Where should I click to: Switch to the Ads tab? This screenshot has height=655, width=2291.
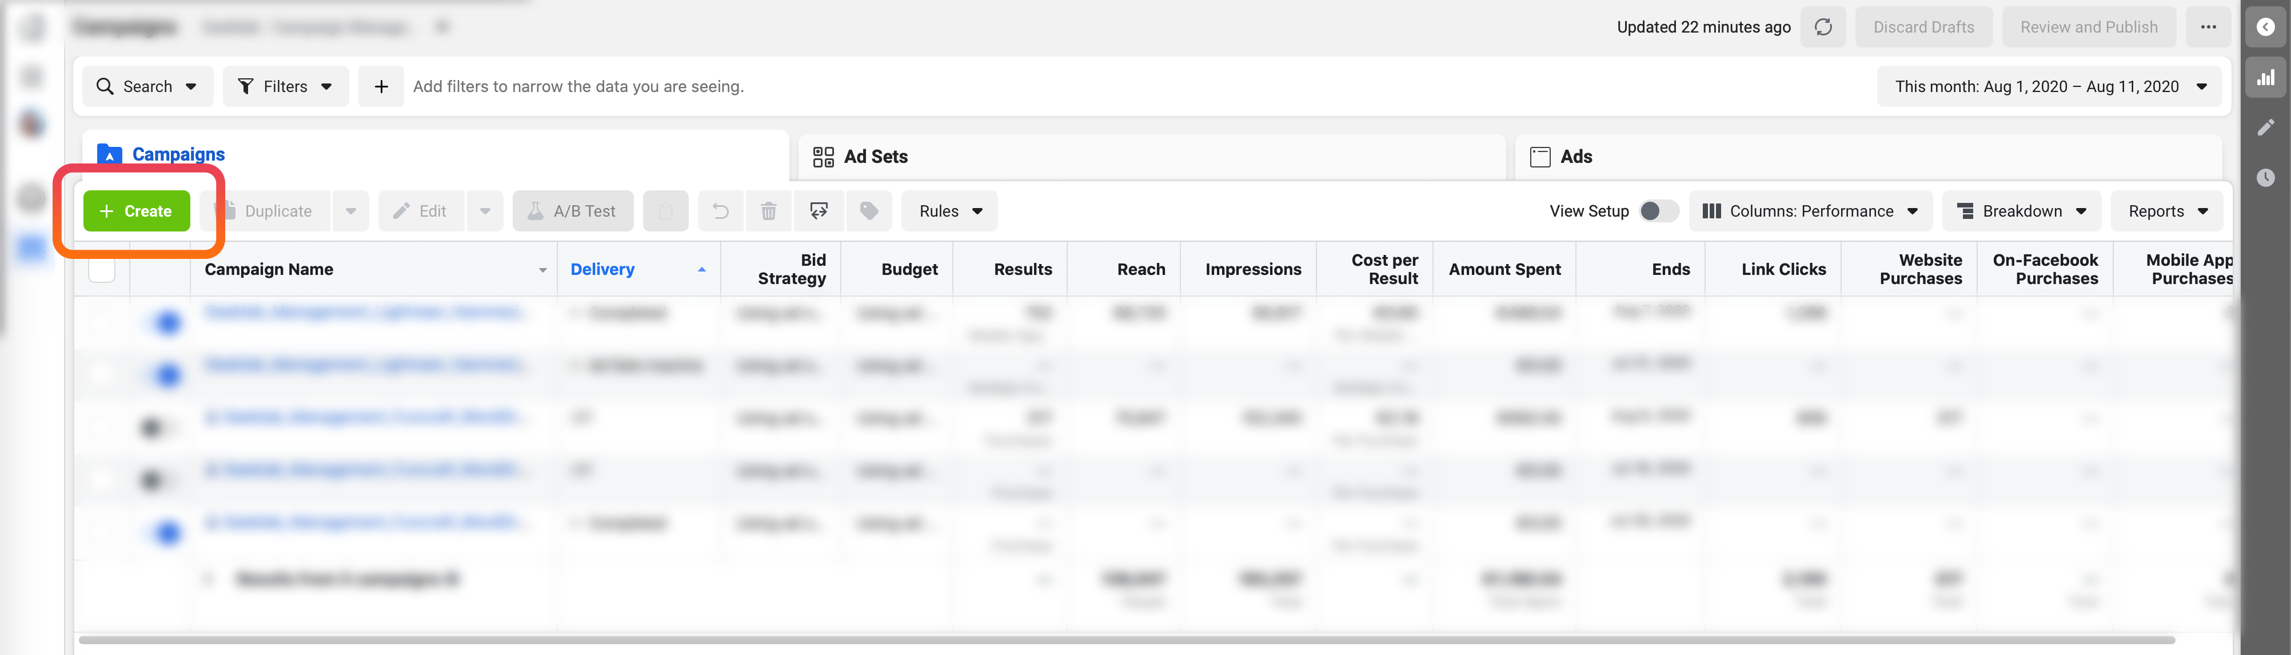click(x=1867, y=157)
